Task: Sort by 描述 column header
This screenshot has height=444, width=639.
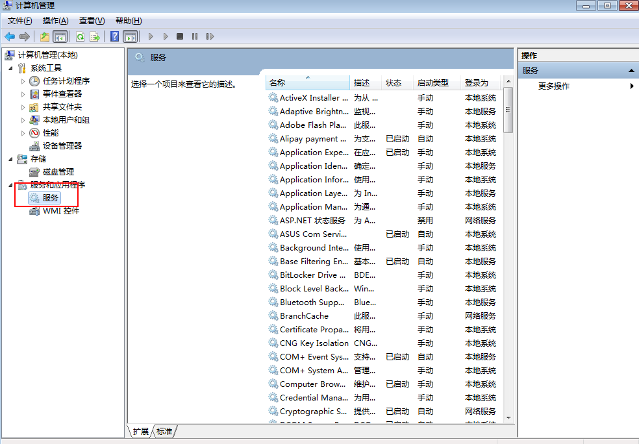Action: pos(366,82)
